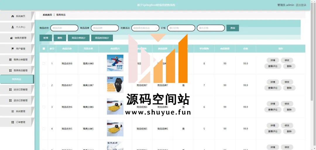Open the 订单管理 sidebar menu
The width and height of the screenshot is (316, 150).
(x=17, y=122)
